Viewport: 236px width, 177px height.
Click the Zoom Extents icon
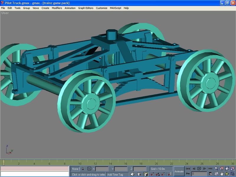[x=227, y=168]
